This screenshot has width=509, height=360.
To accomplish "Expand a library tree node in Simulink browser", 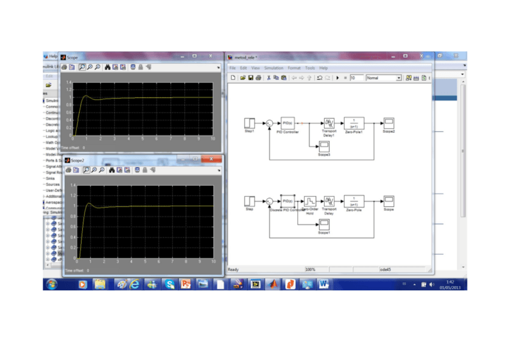I will point(47,222).
